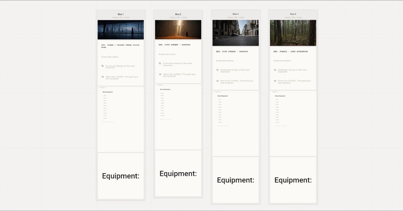Viewport: 403px width, 211px height.
Task: Click the 'INT. TOWER - VACANT UPPER FLOOR' heading
Action: (x=121, y=46)
